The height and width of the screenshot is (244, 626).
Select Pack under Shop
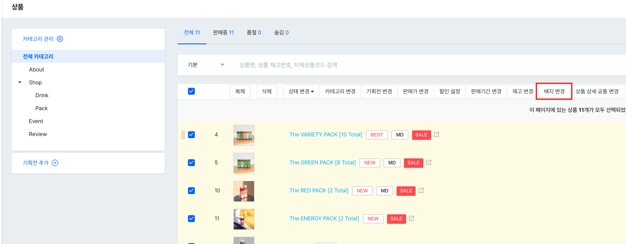click(x=41, y=108)
